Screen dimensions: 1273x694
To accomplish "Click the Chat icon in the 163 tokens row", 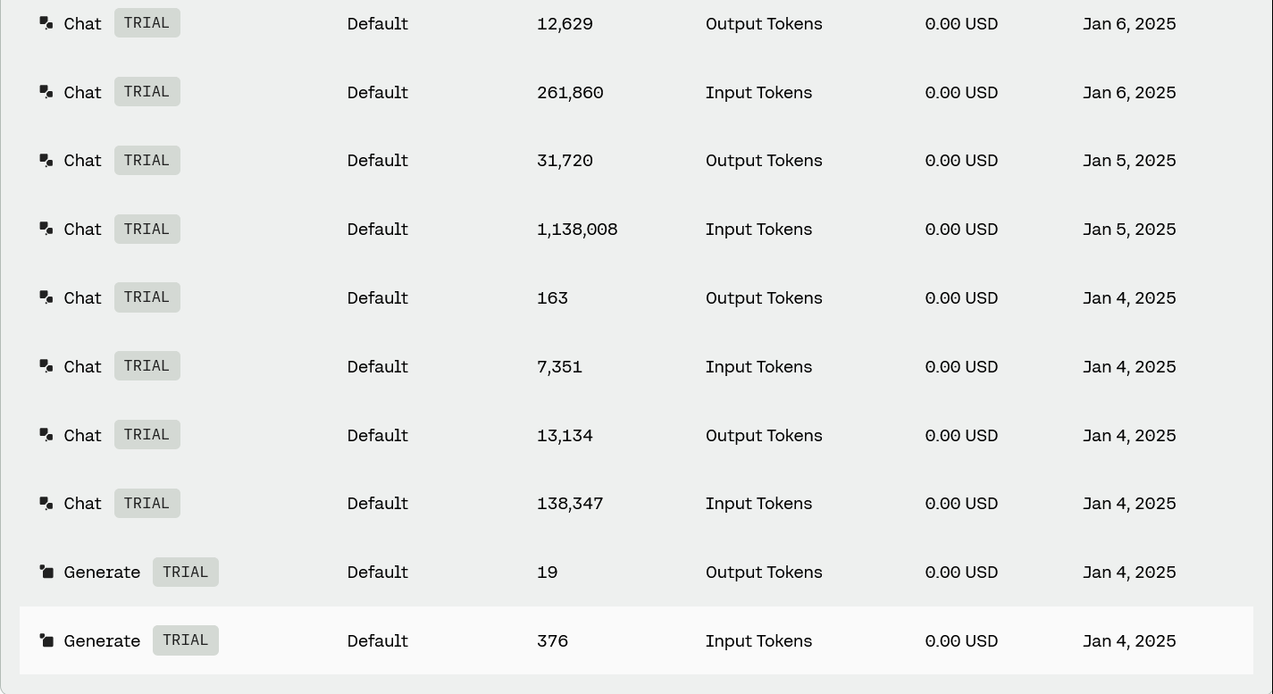I will tap(46, 297).
